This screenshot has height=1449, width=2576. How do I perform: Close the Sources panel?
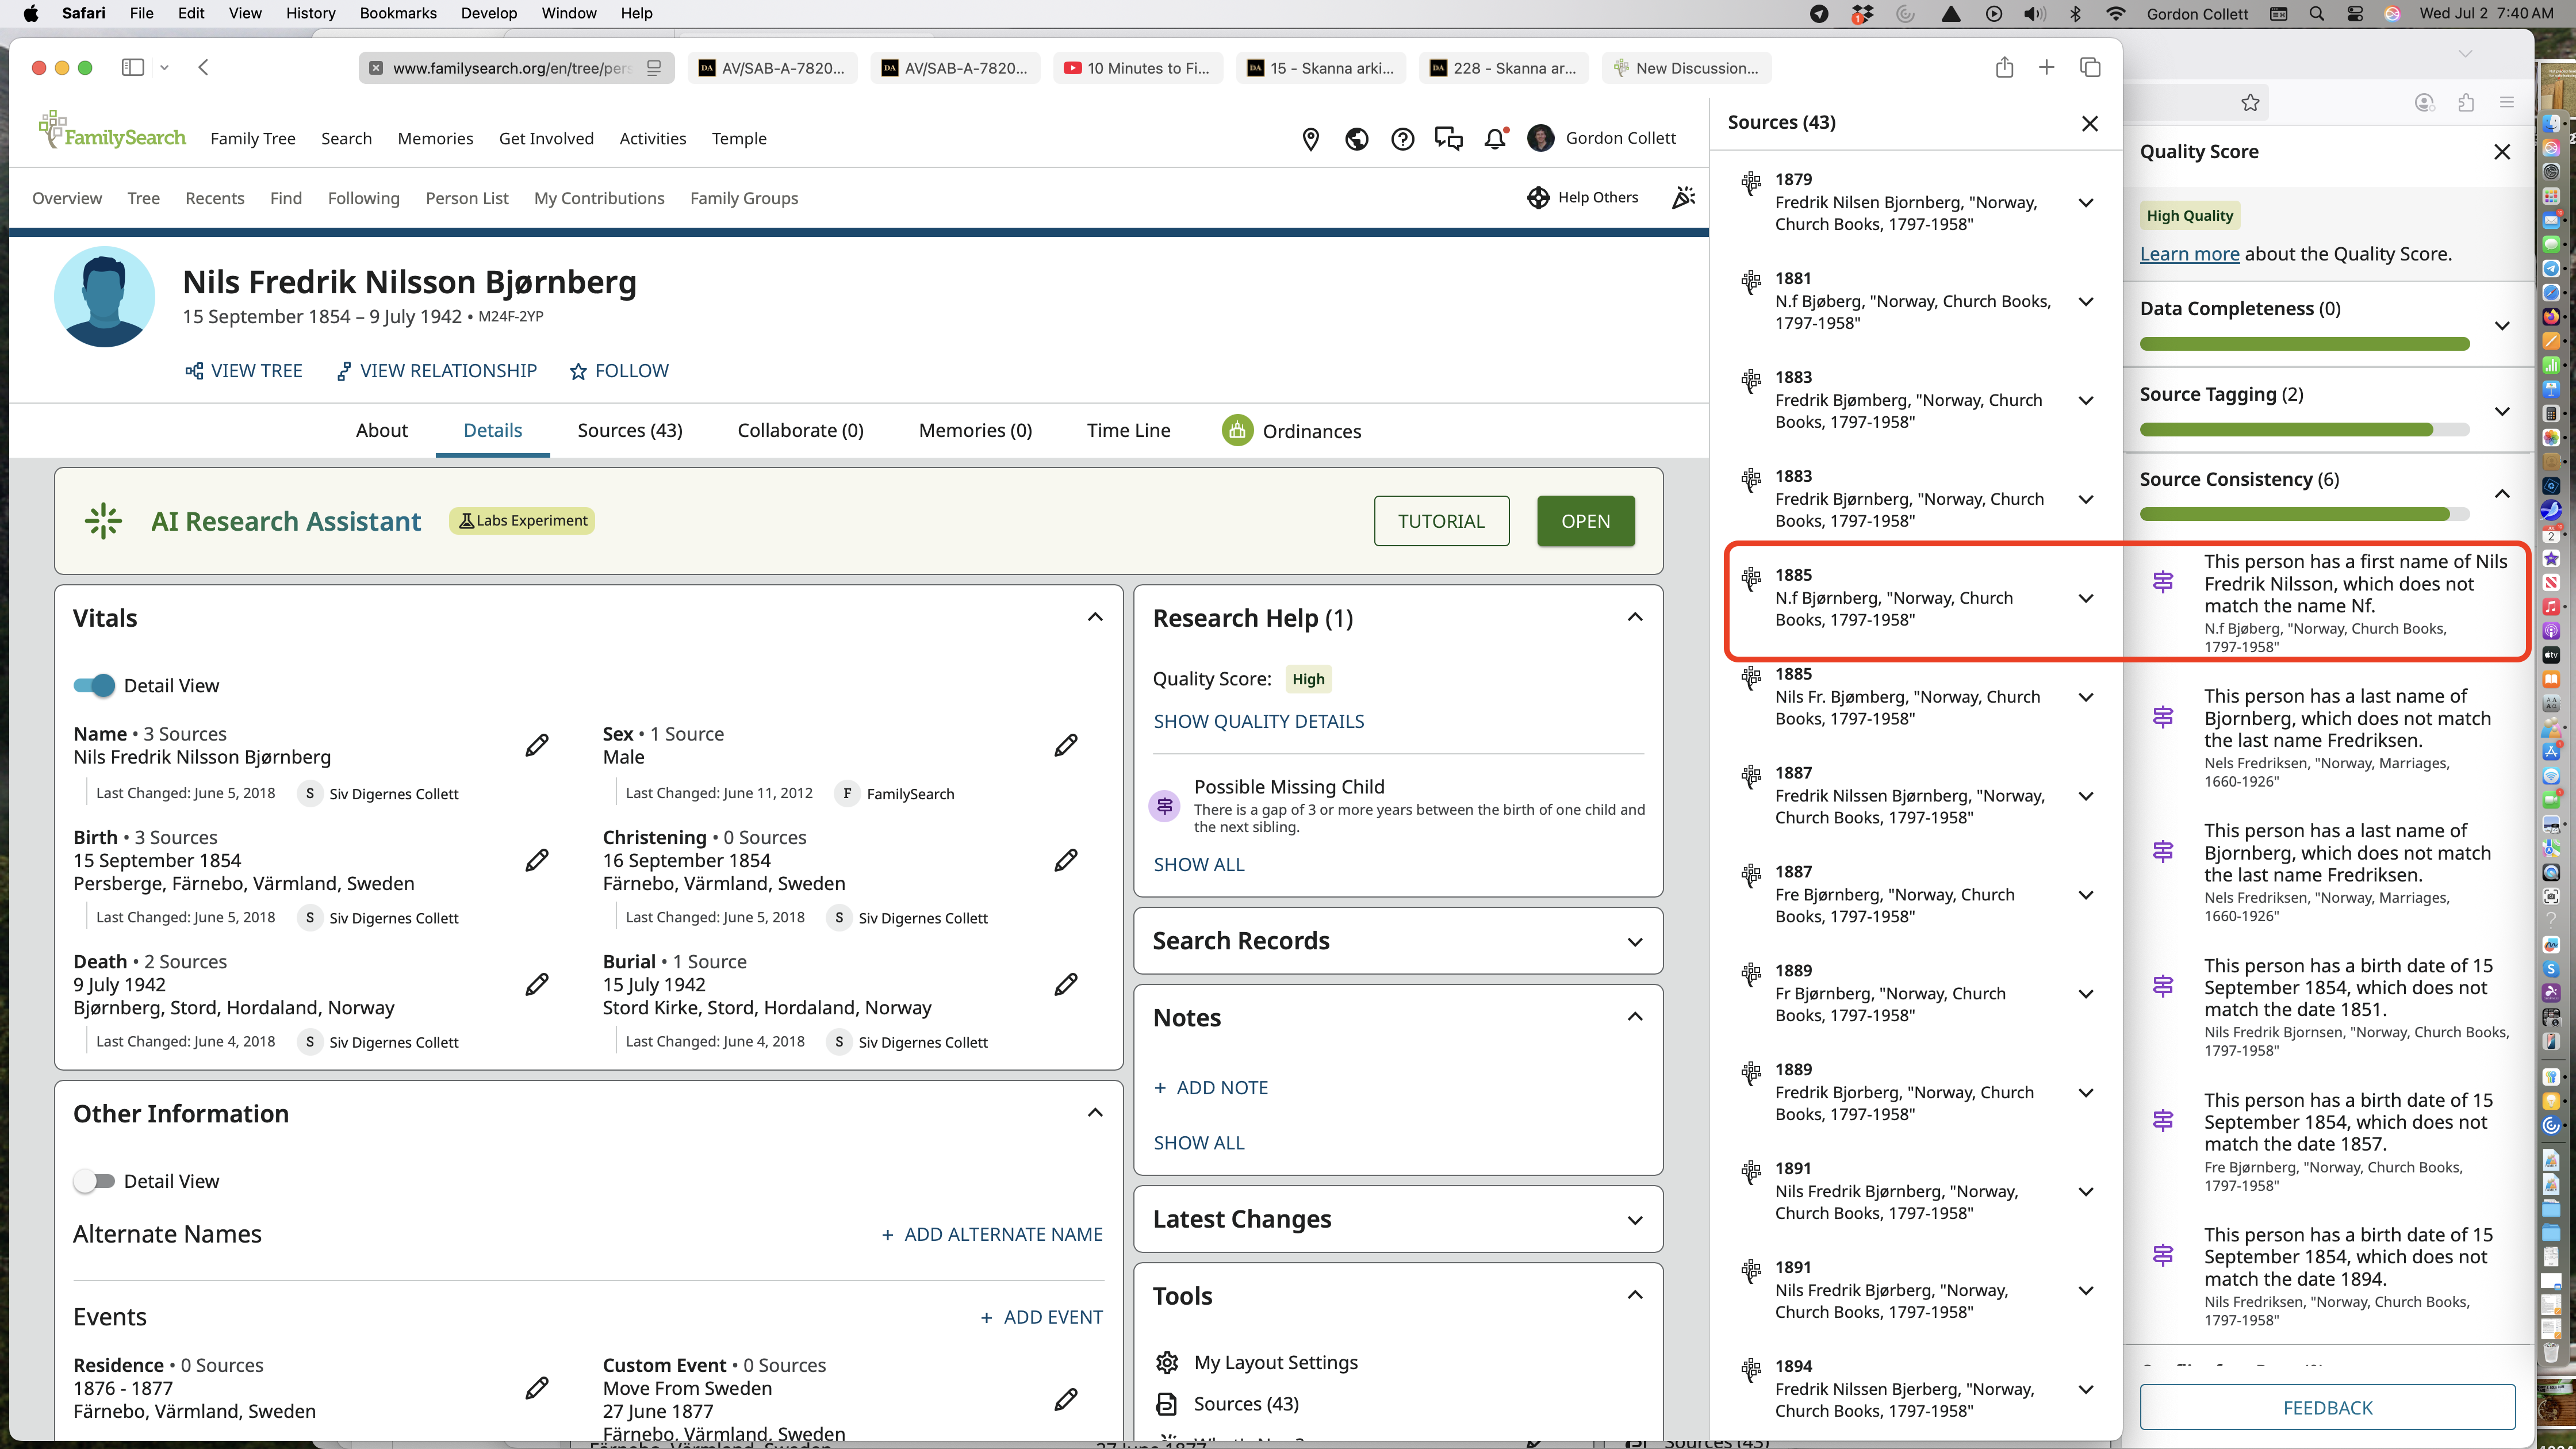[x=2089, y=123]
